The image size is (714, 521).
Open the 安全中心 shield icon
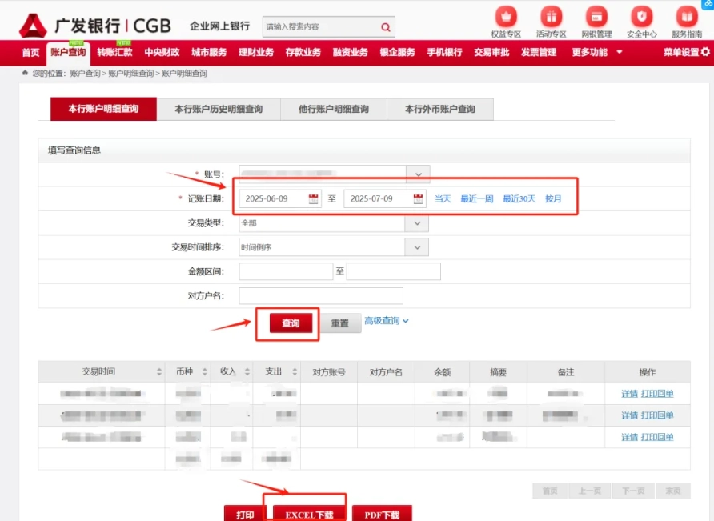coord(640,14)
